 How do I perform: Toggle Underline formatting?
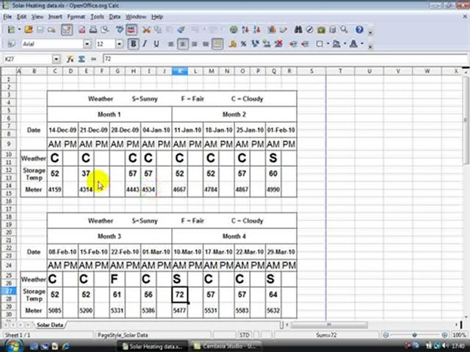pos(156,44)
